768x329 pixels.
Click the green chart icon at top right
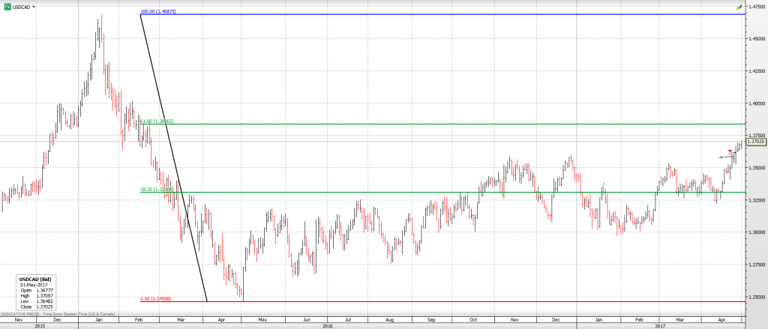click(x=739, y=7)
